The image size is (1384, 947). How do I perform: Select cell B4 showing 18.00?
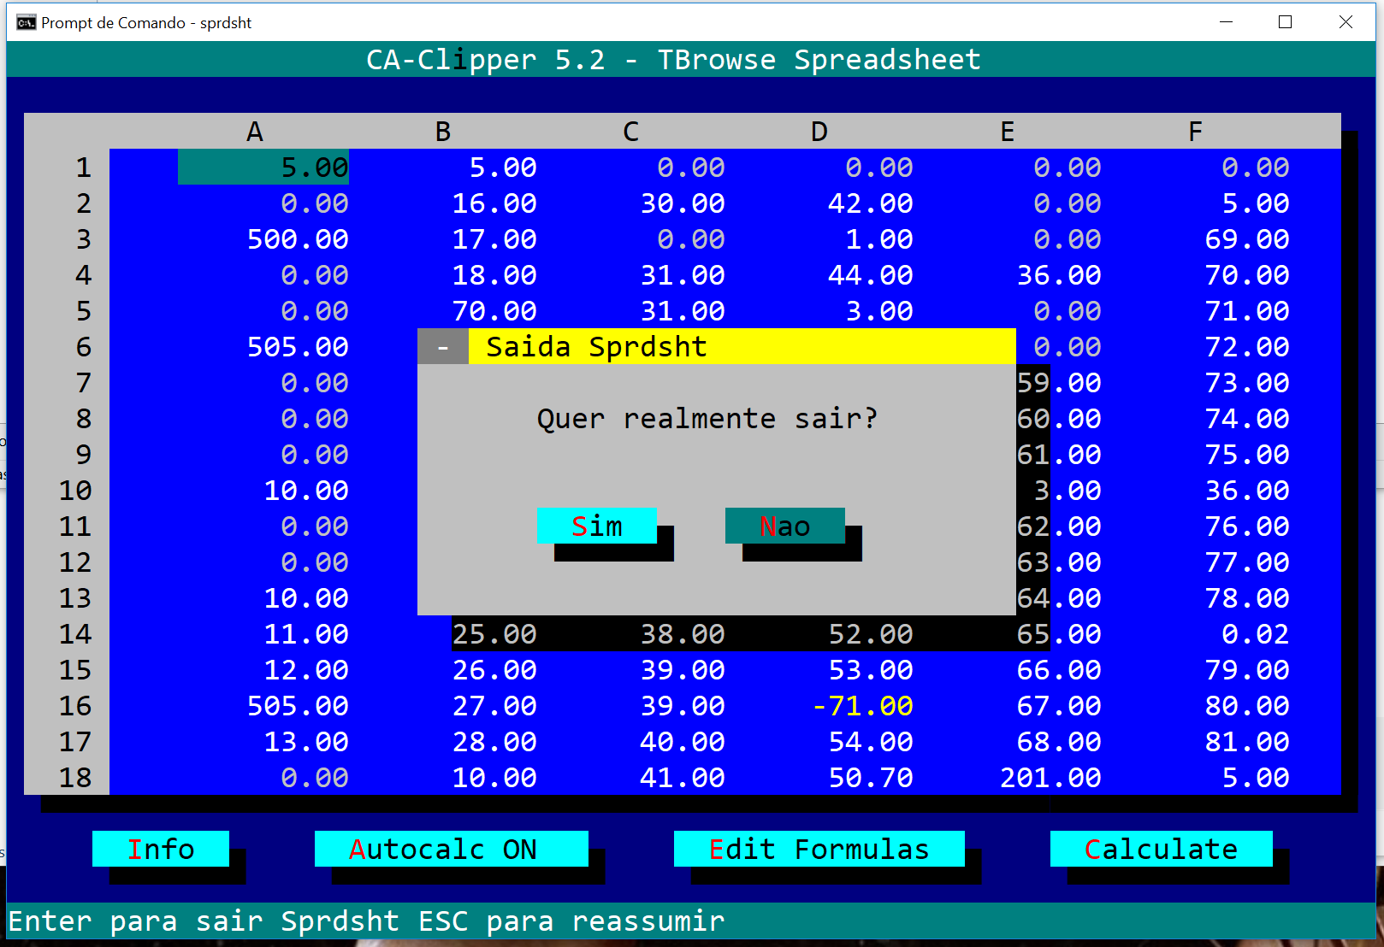pyautogui.click(x=494, y=274)
